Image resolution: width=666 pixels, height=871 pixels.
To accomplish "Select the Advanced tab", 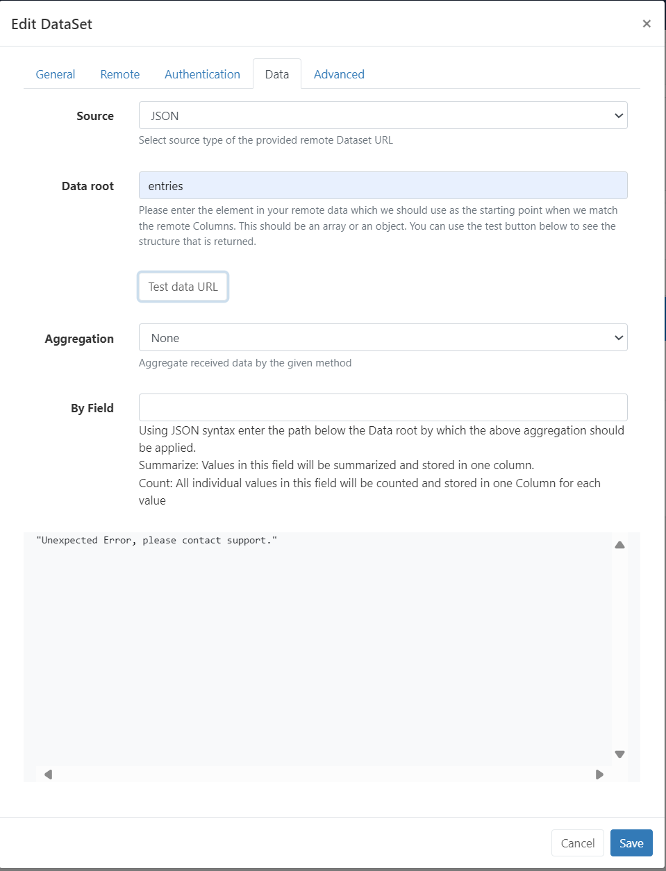I will click(x=339, y=74).
